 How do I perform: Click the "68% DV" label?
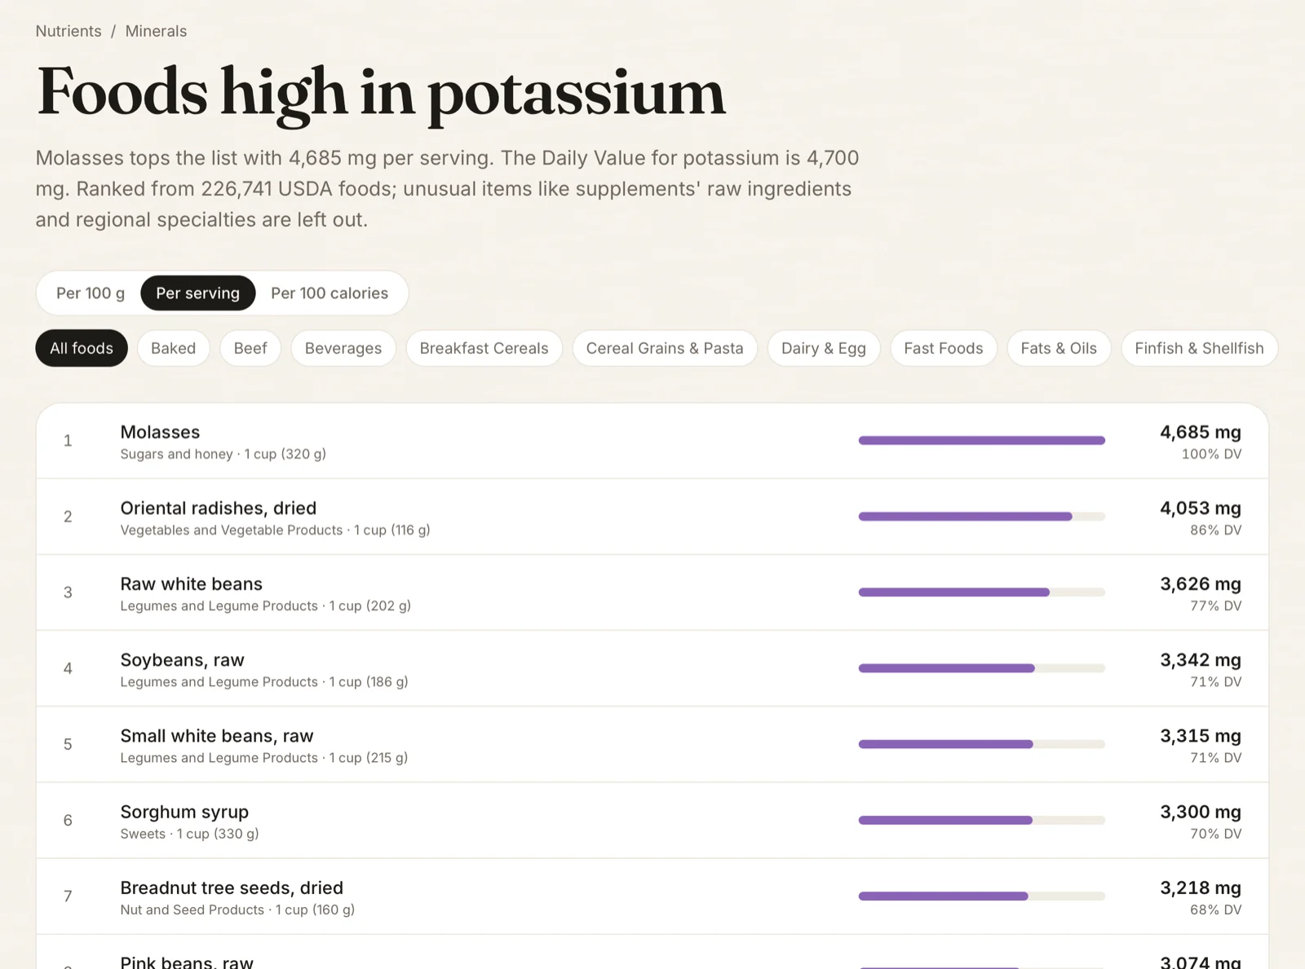(1215, 910)
